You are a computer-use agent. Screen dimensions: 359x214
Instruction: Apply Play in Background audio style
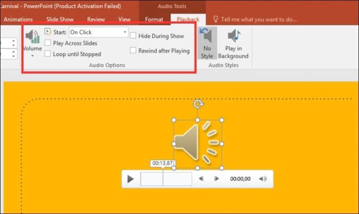tap(233, 44)
